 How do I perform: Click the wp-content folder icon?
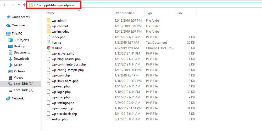click(x=49, y=26)
